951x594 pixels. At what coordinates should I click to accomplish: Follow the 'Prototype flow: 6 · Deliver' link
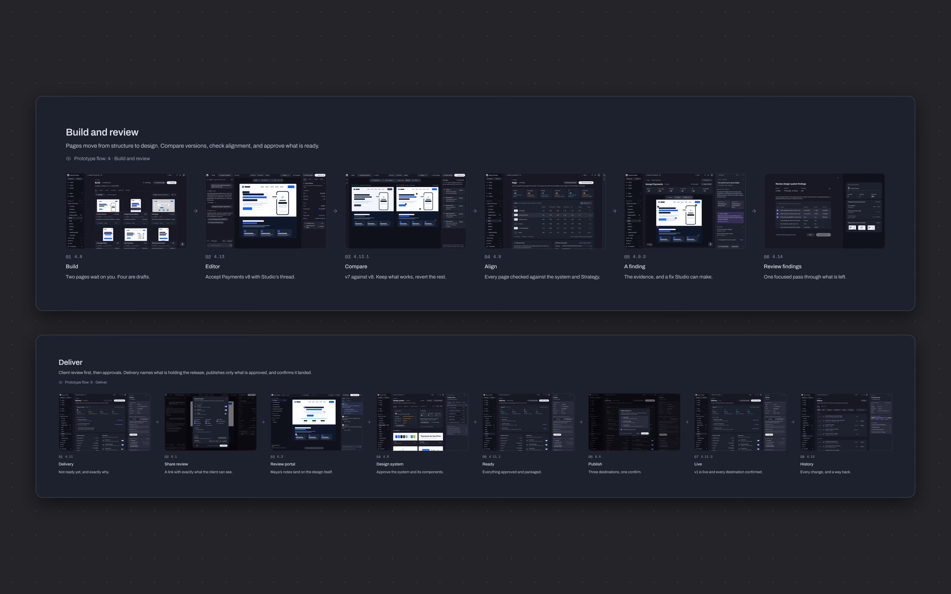(86, 382)
